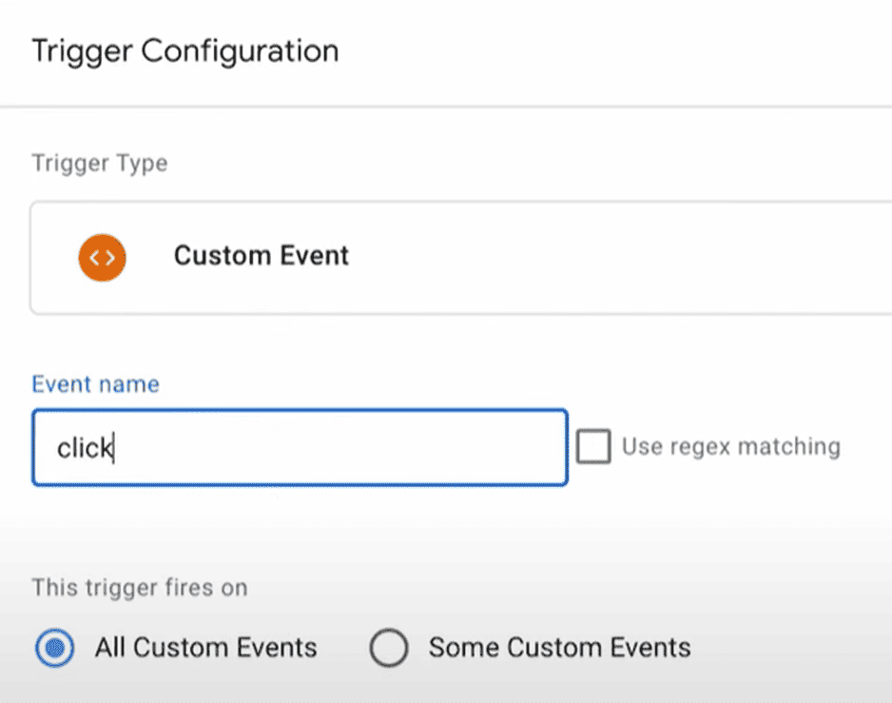Click the "Trigger Type" section label
Image resolution: width=892 pixels, height=703 pixels.
click(99, 163)
